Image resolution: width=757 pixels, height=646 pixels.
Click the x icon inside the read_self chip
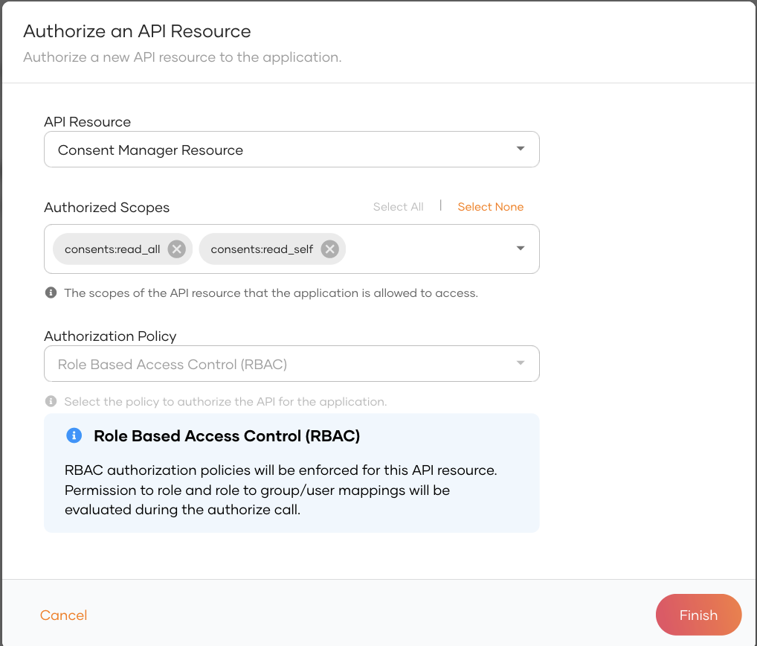329,249
